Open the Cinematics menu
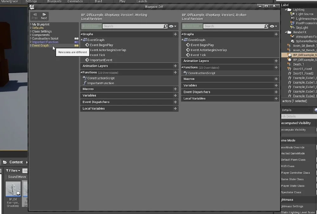The width and height of the screenshot is (317, 214). coord(75,1)
